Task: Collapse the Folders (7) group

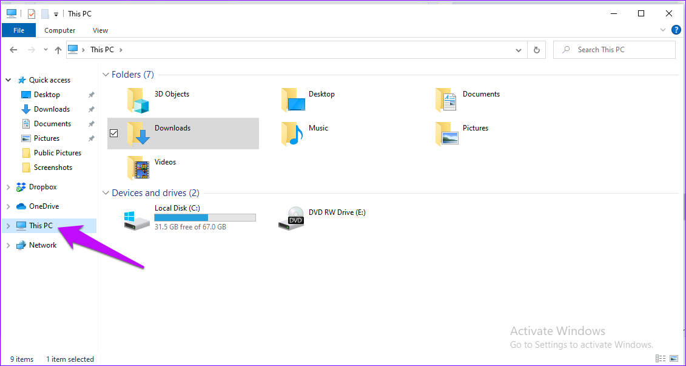Action: coord(106,75)
